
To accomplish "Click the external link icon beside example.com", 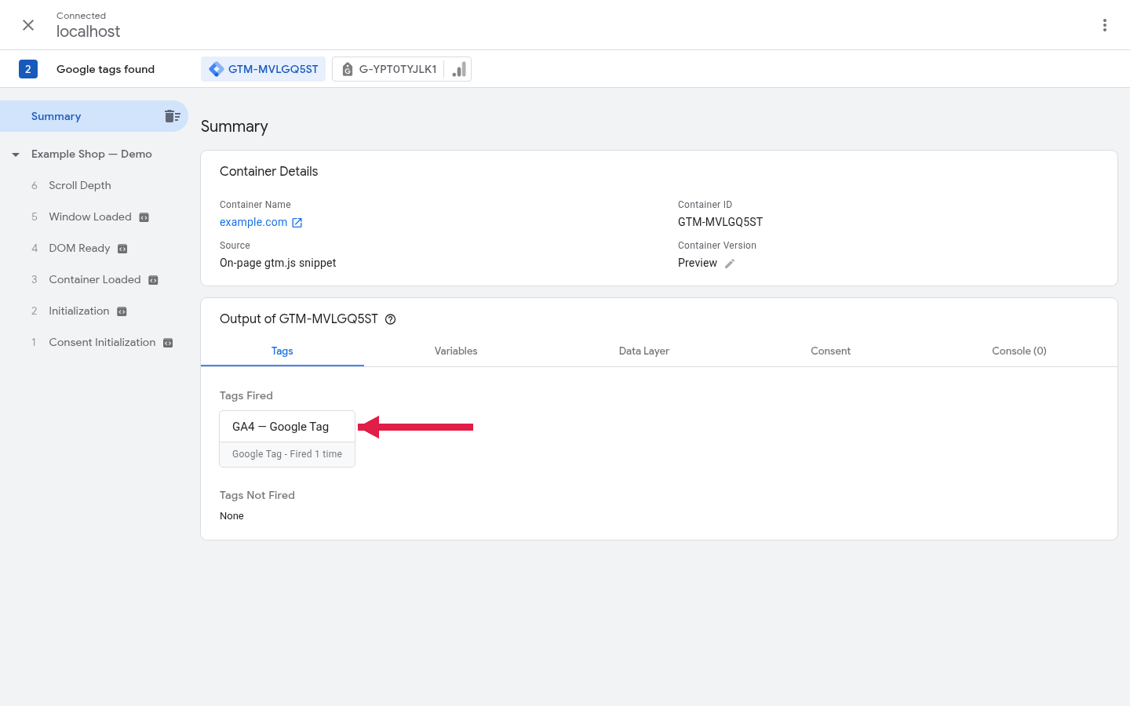I will (x=297, y=223).
